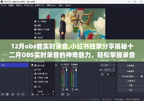
Task: Open the Tools menu in menu bar
Action: [60, 5]
